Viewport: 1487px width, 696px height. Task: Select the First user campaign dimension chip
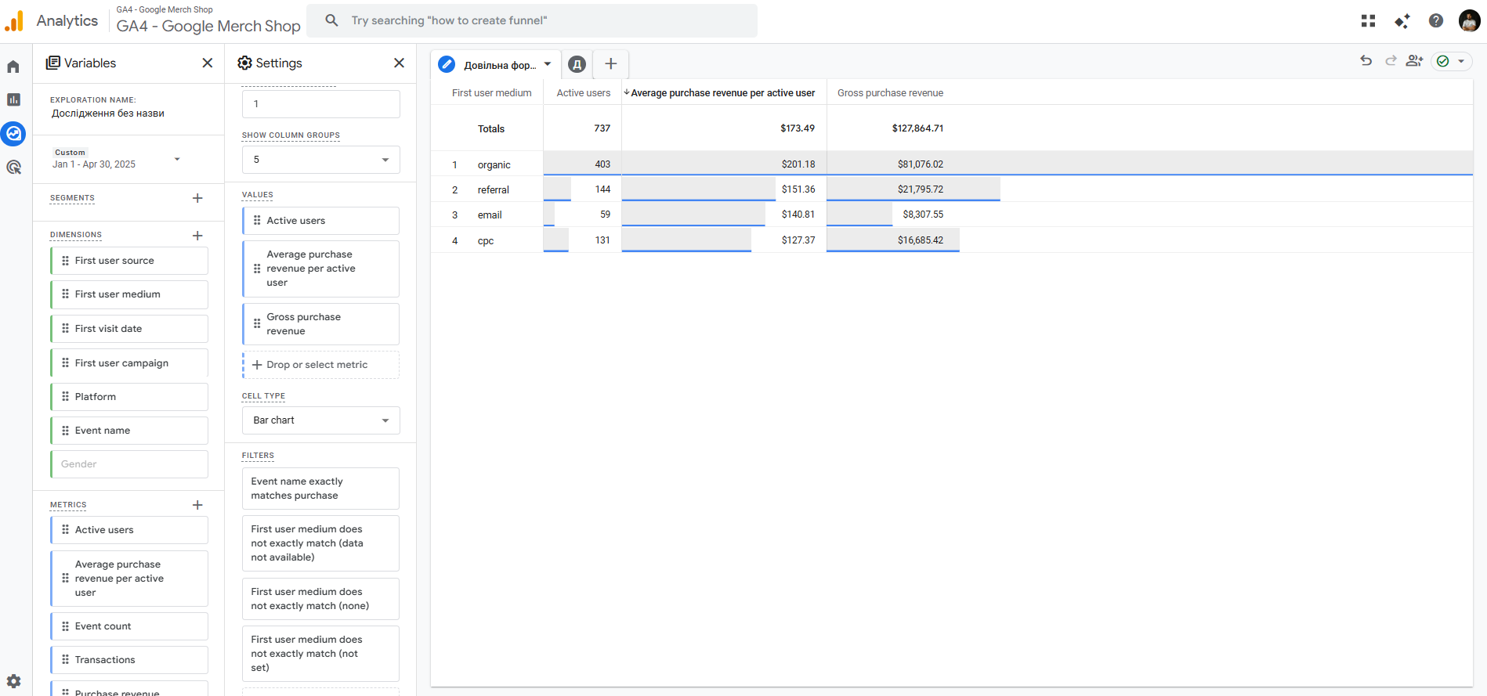click(129, 363)
